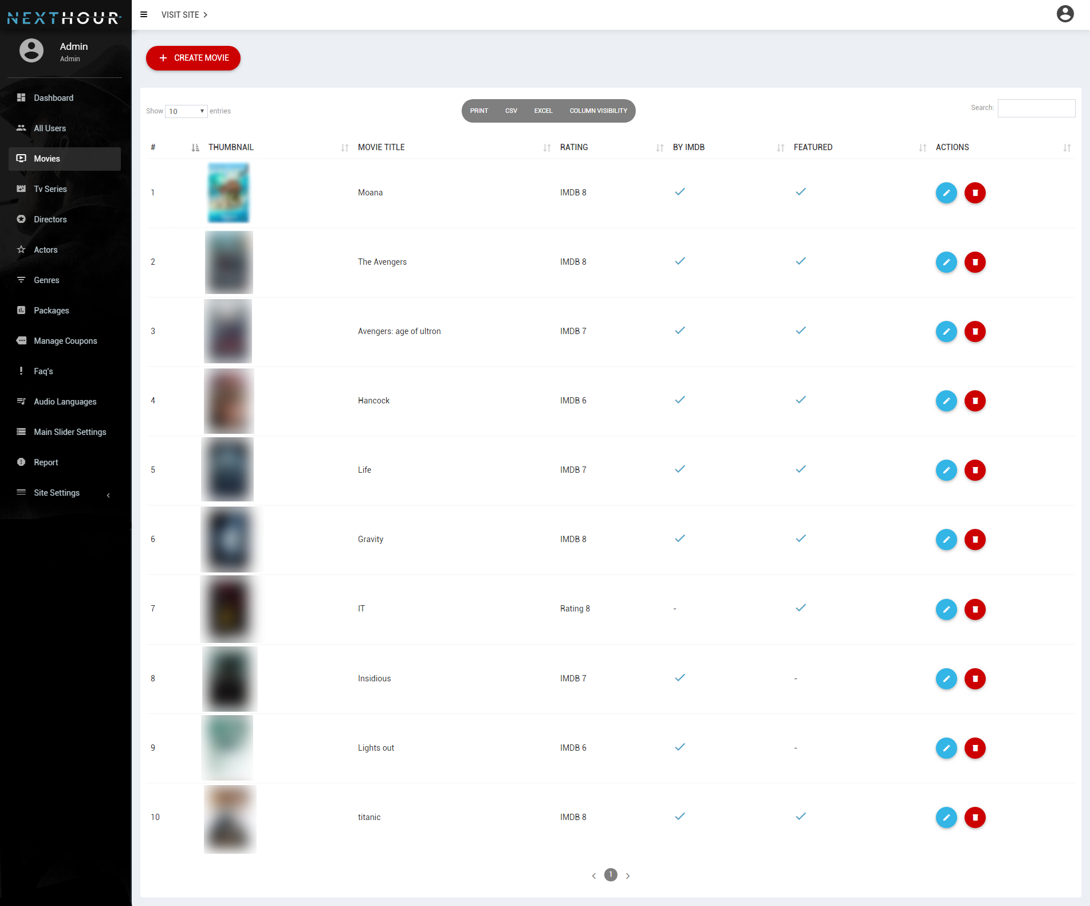Edit the Insidious movie
Image resolution: width=1090 pixels, height=906 pixels.
pos(946,679)
